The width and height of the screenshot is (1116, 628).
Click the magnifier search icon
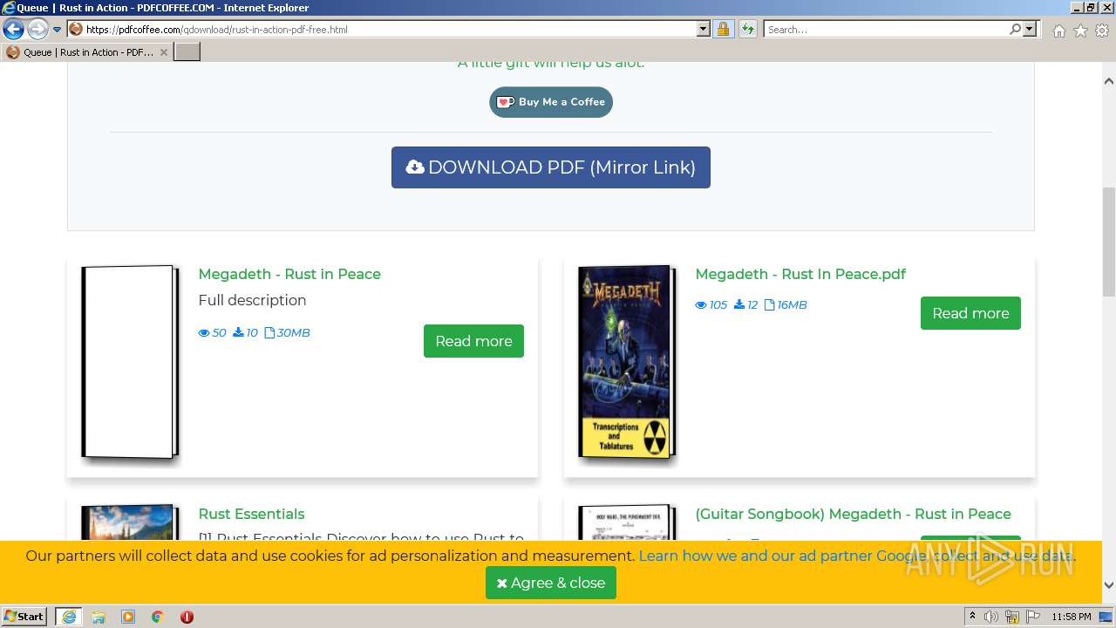(x=1016, y=29)
